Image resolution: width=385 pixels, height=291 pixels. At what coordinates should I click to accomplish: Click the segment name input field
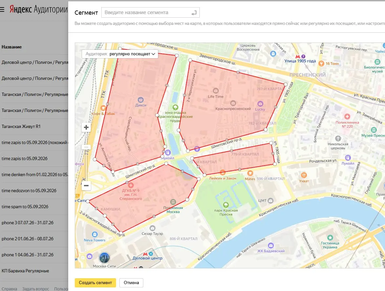[150, 12]
